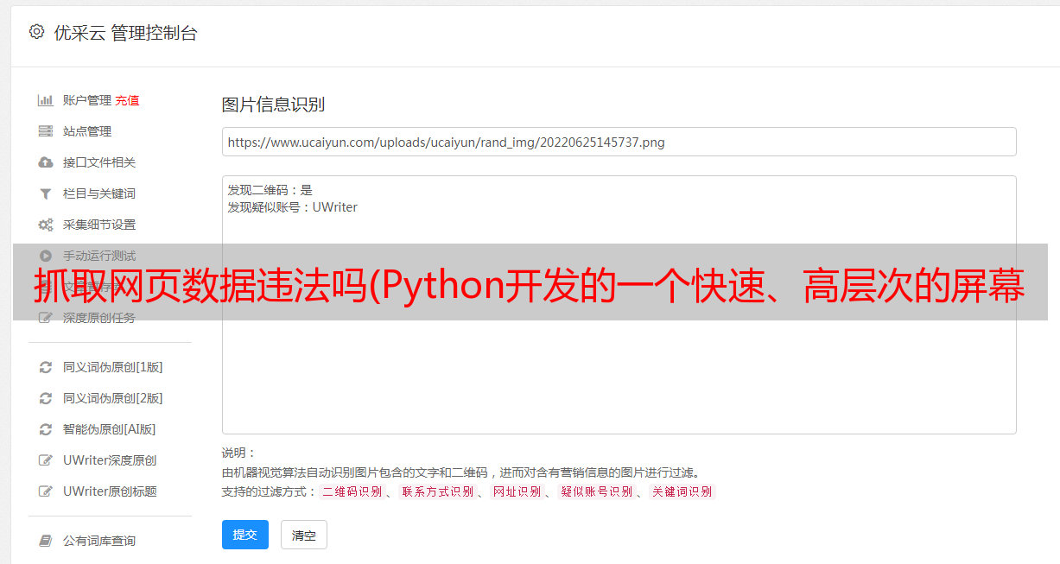Click the red 充值 recharge link

(127, 100)
